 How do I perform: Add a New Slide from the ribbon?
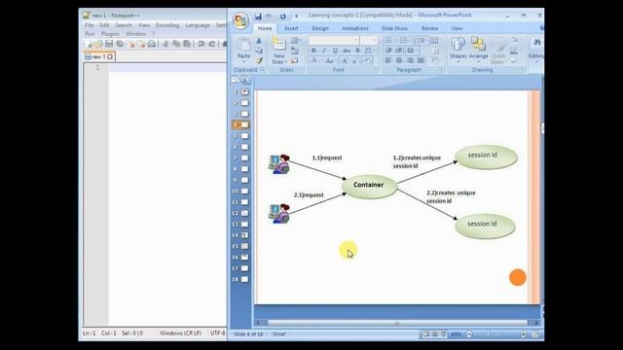point(279,51)
